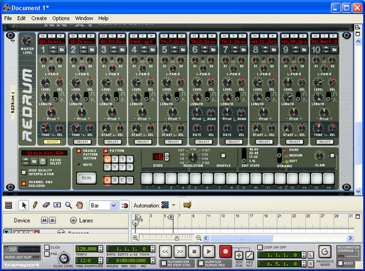365x271 pixels.
Task: Solo drum channel 3
Action: click(112, 36)
